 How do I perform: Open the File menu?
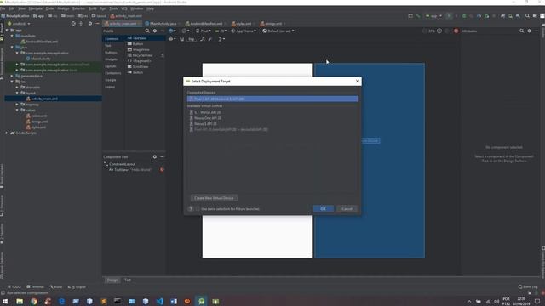3,8
